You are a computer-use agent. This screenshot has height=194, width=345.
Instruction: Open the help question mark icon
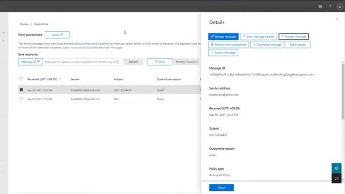pyautogui.click(x=330, y=6)
